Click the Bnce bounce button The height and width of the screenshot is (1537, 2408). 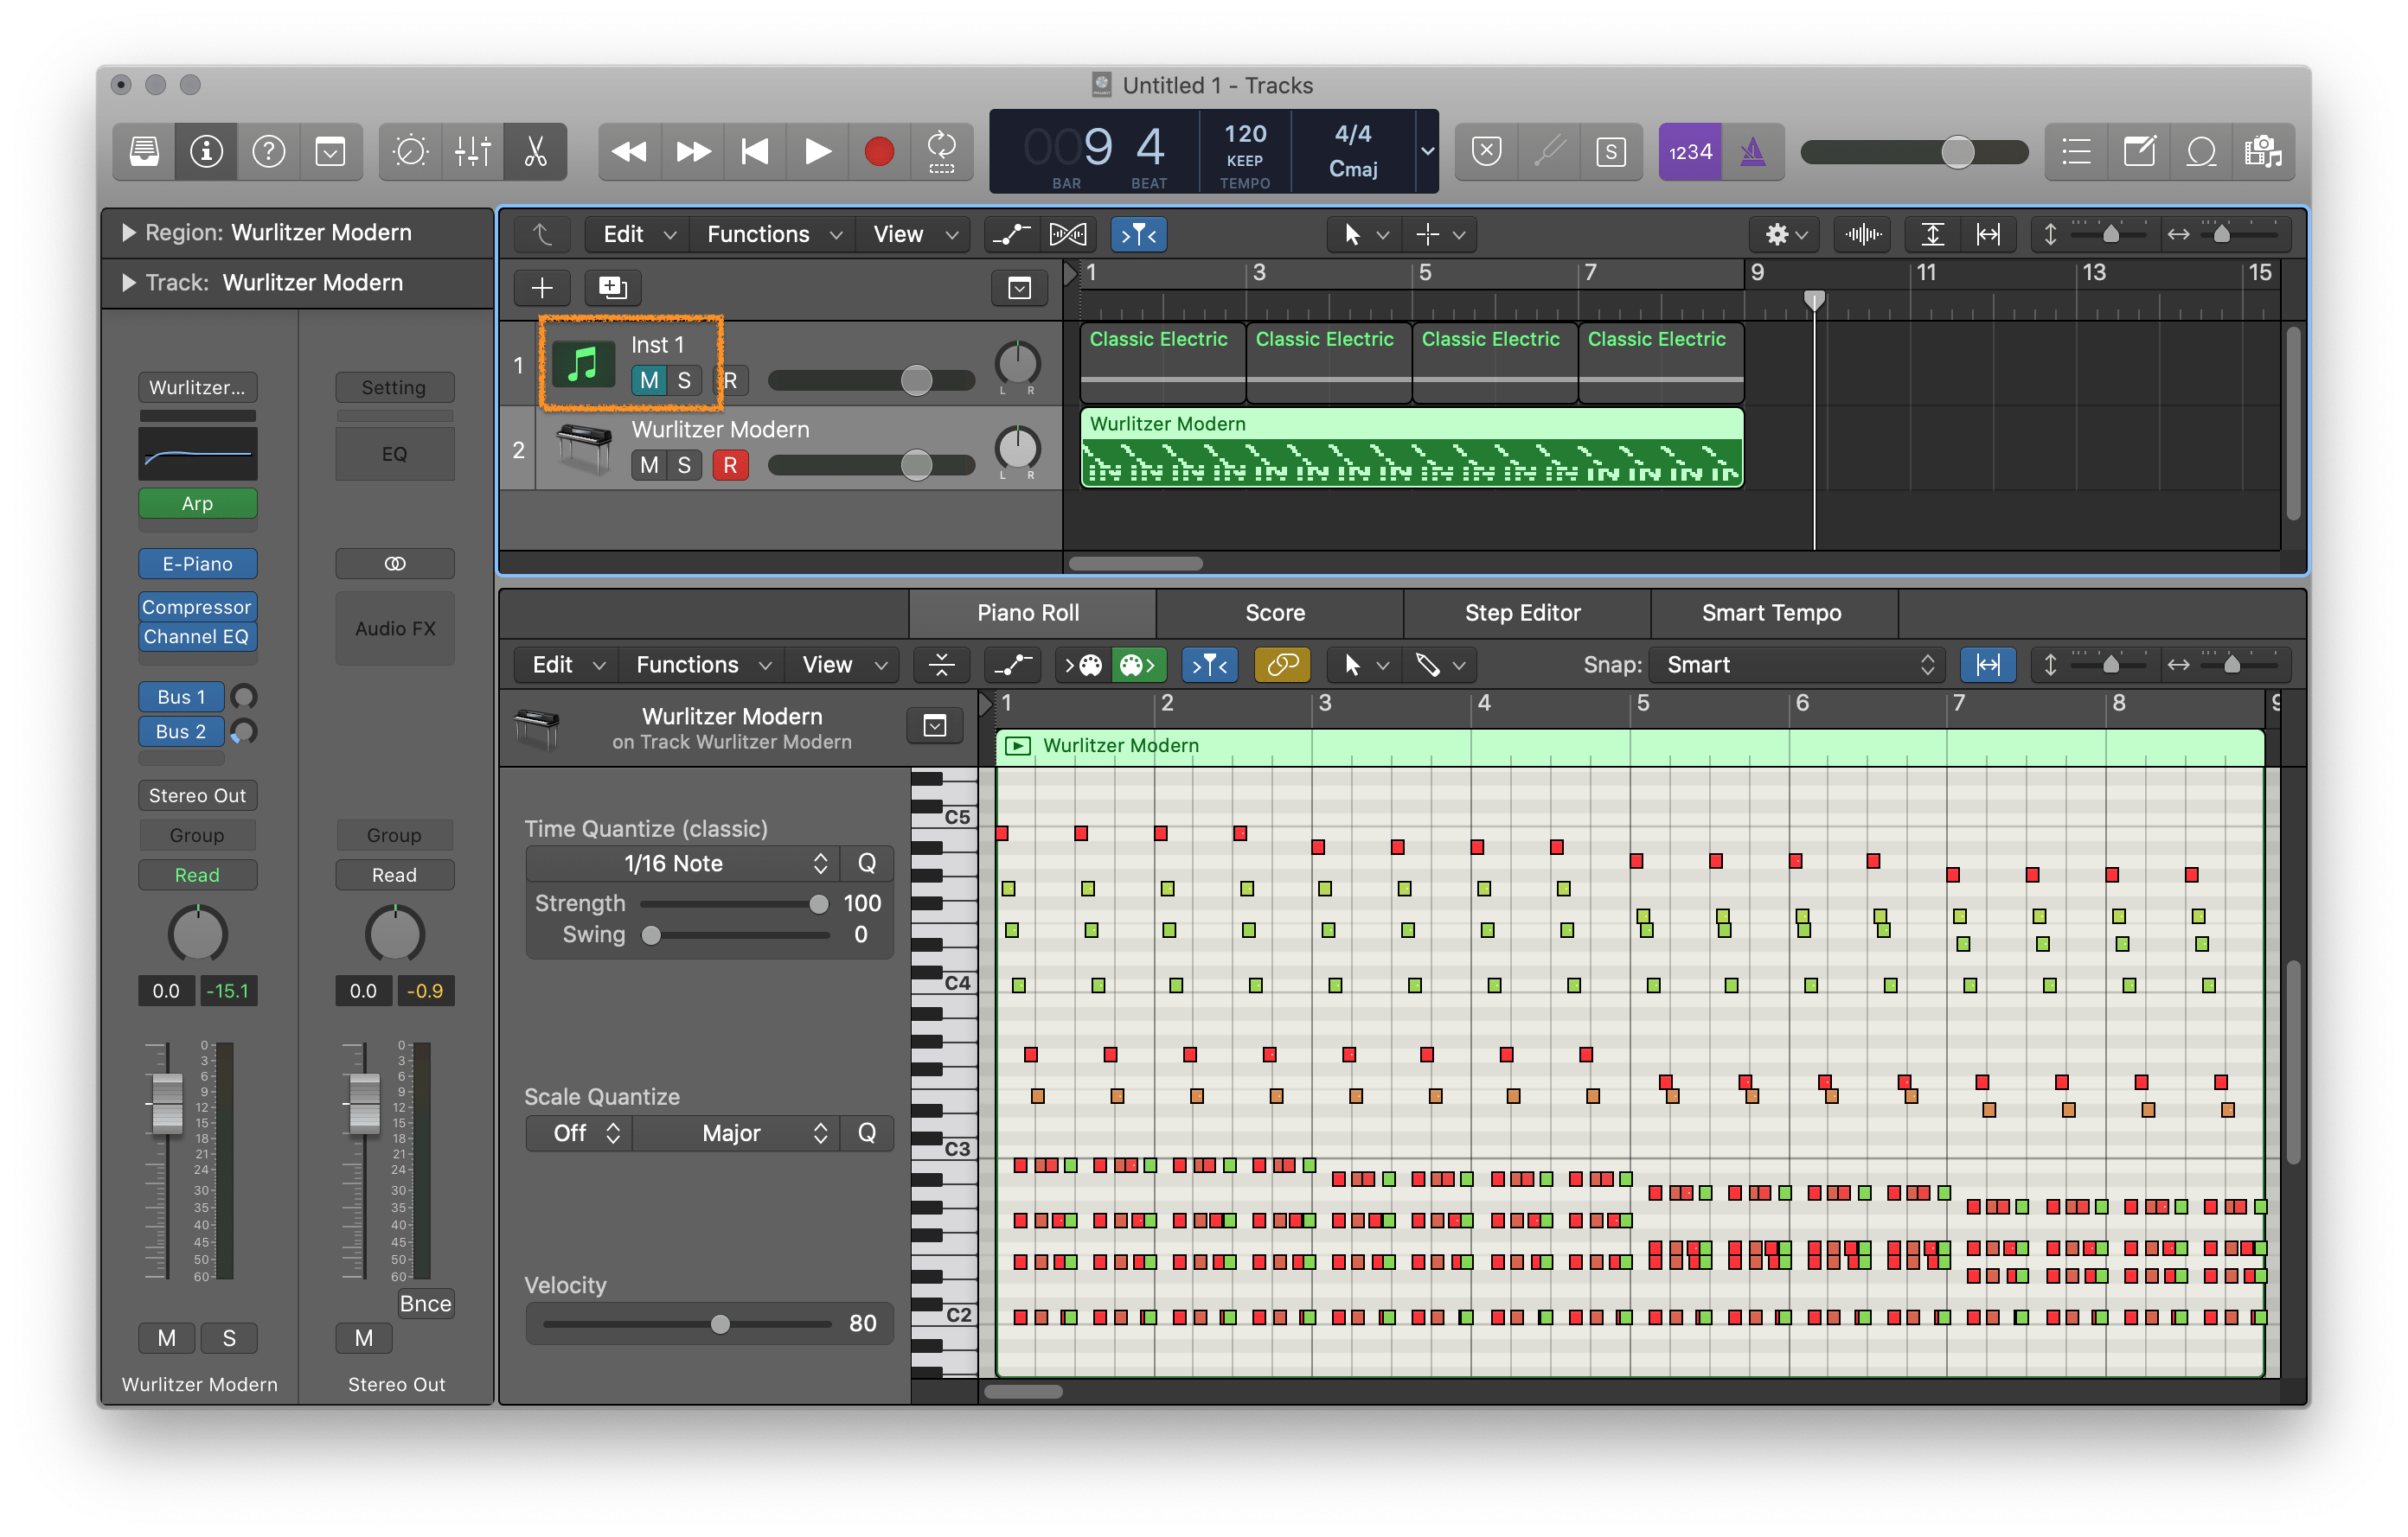coord(425,1303)
